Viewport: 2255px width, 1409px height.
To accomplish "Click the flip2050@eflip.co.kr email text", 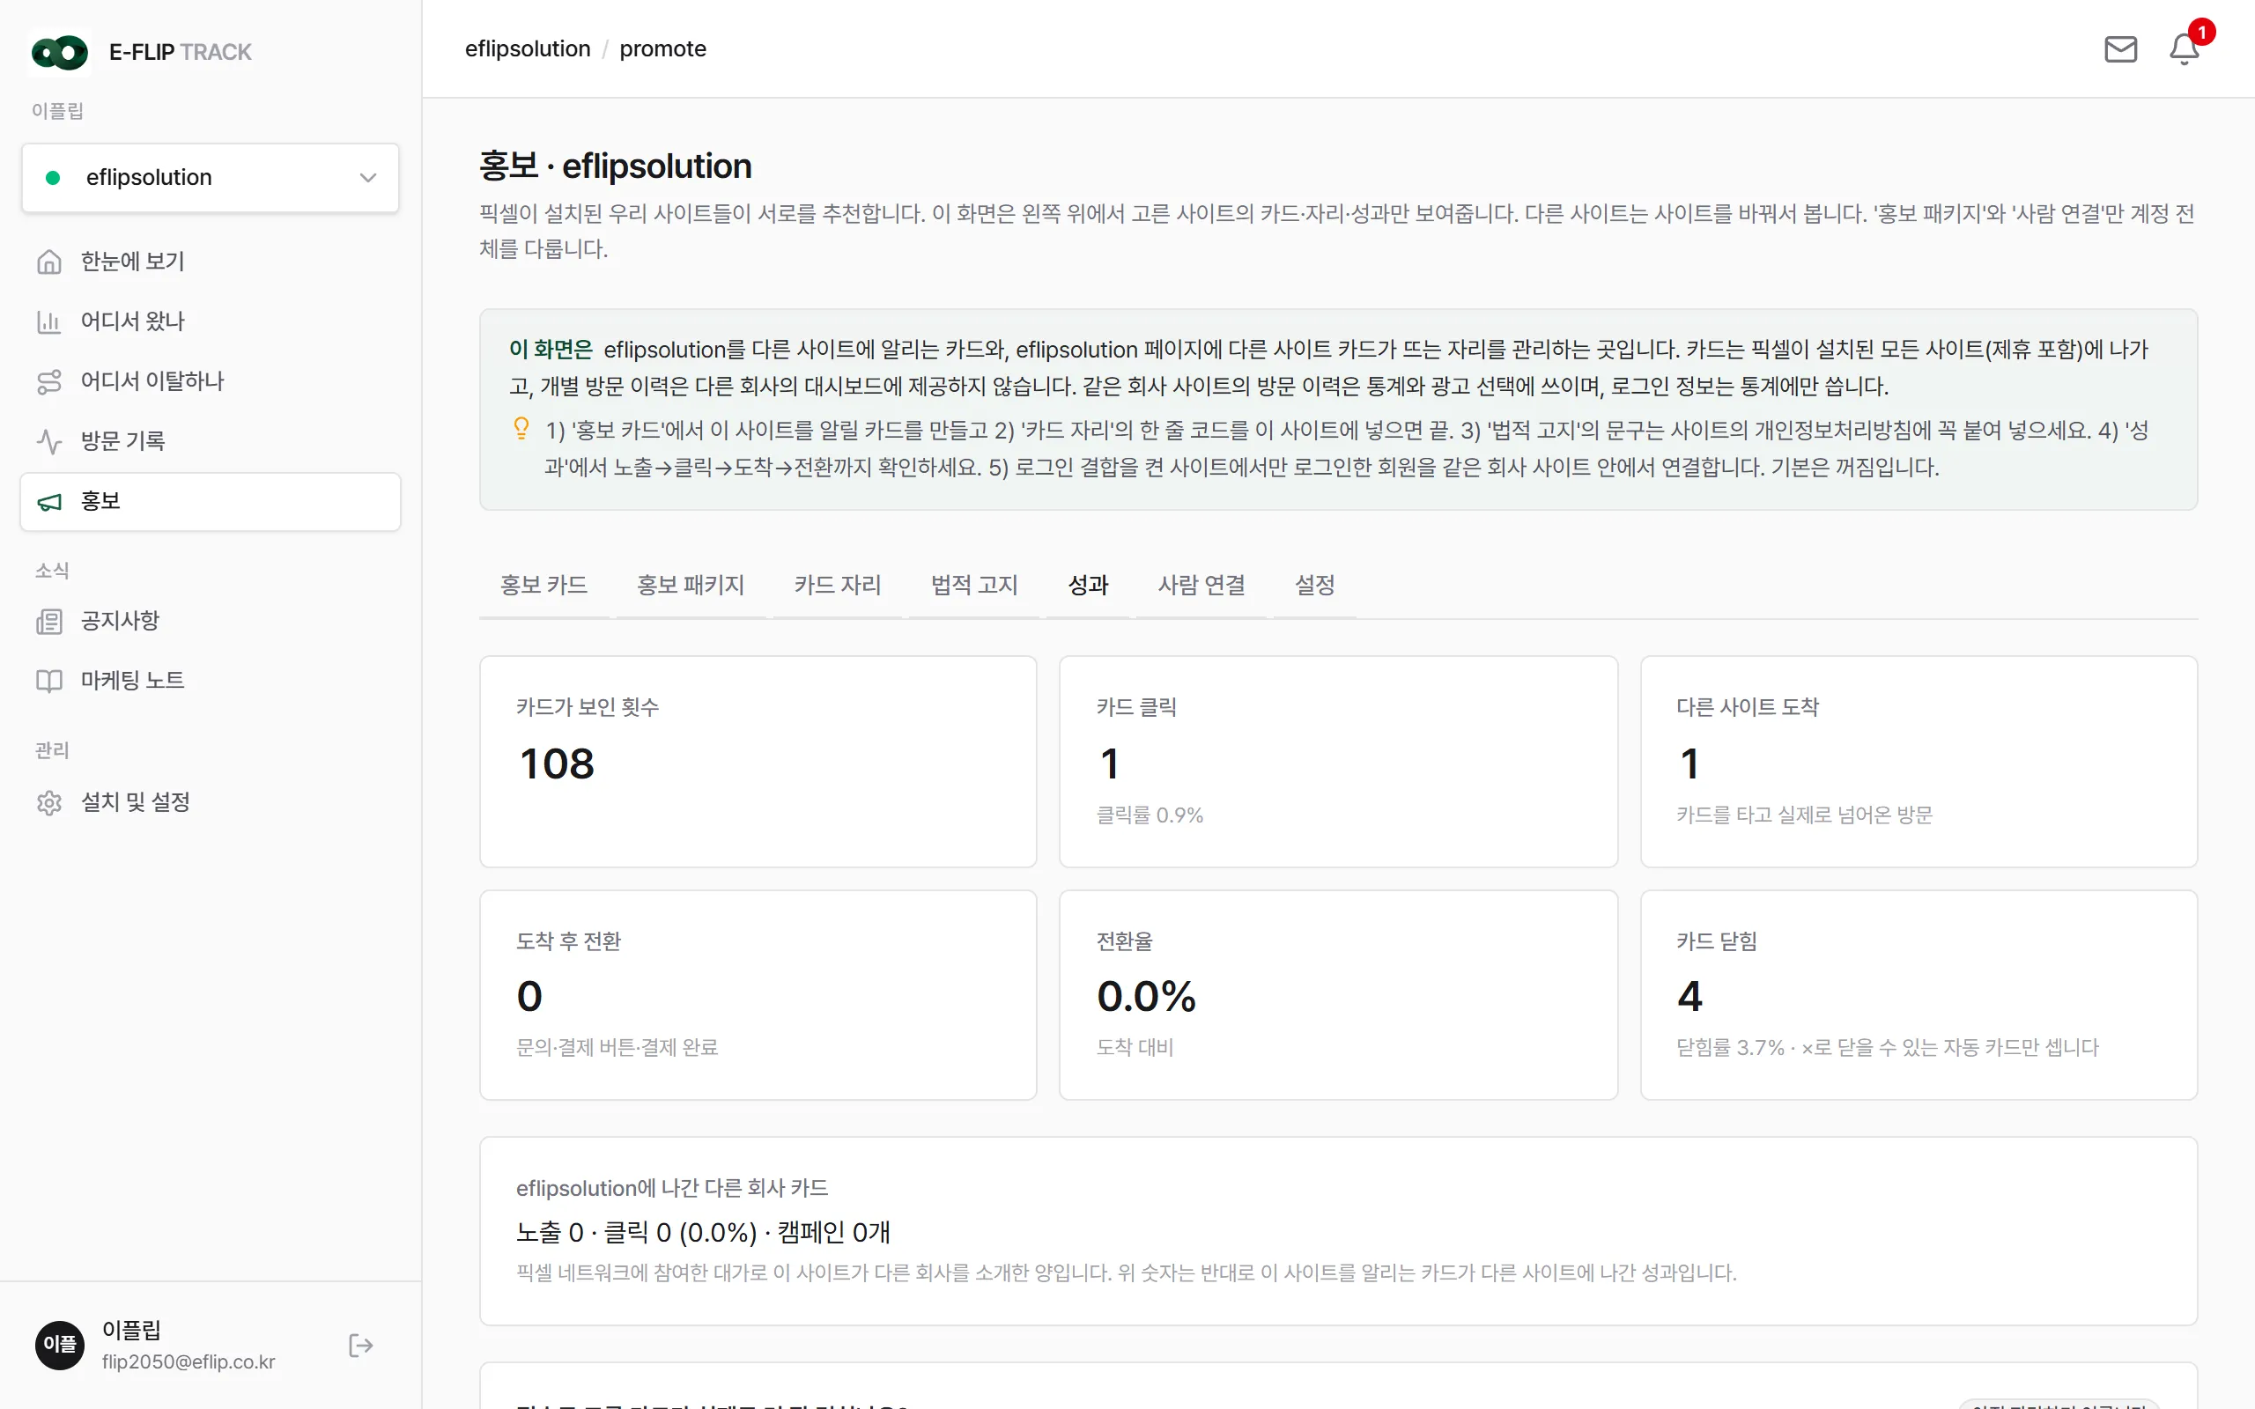I will [189, 1361].
